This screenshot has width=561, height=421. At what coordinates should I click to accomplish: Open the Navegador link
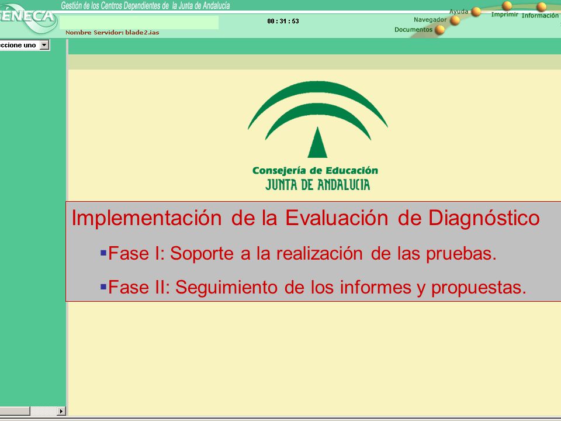point(430,20)
